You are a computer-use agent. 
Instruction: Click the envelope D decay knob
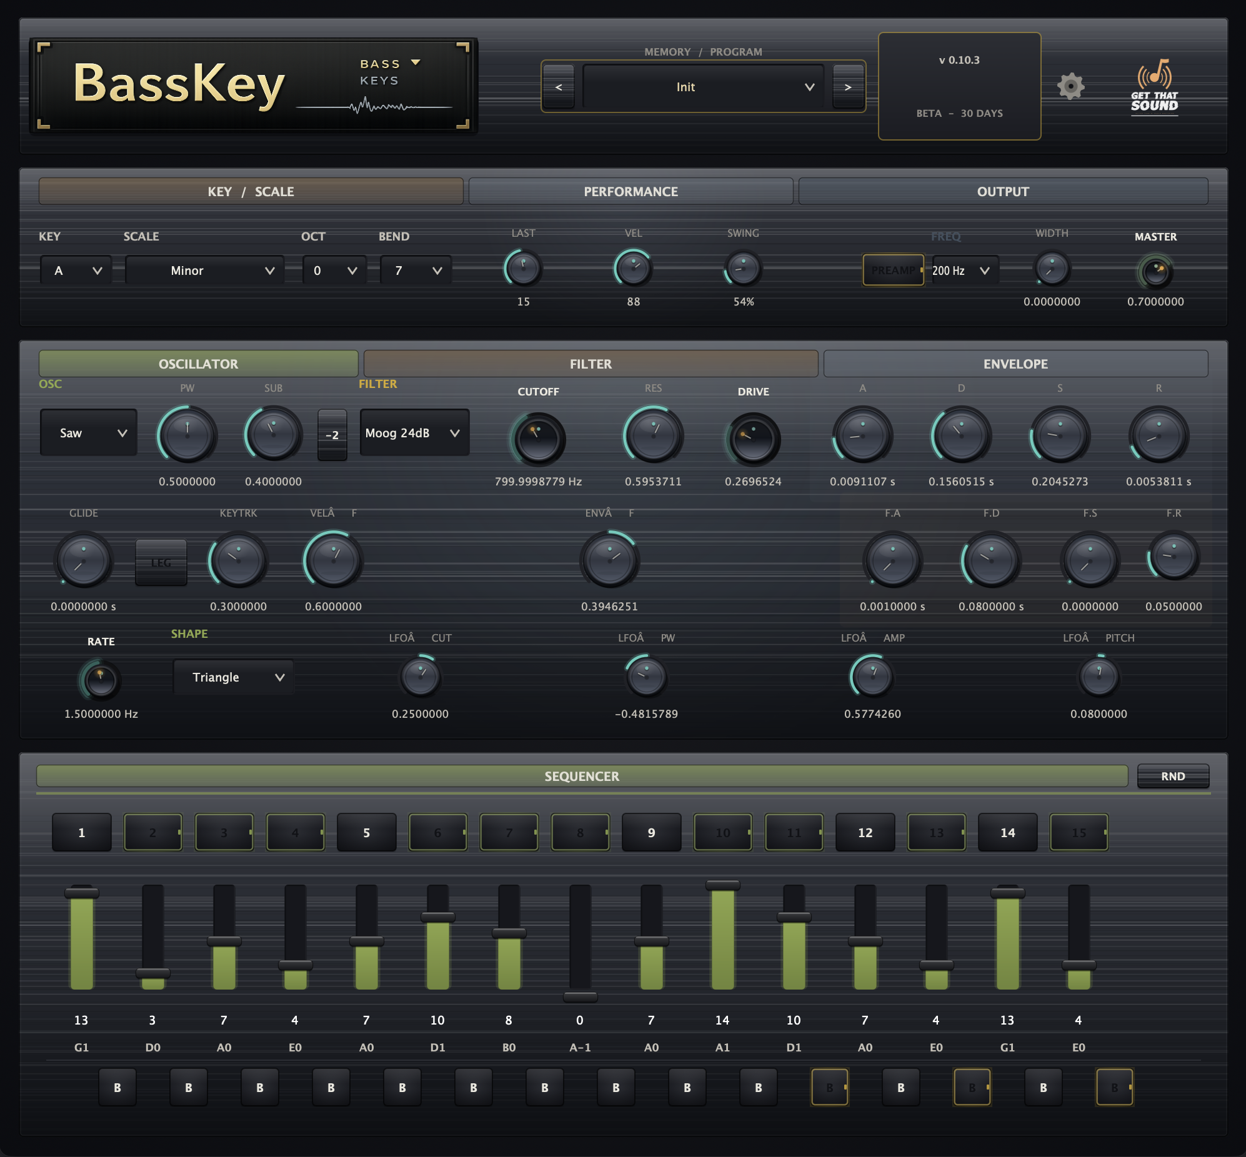click(x=961, y=435)
